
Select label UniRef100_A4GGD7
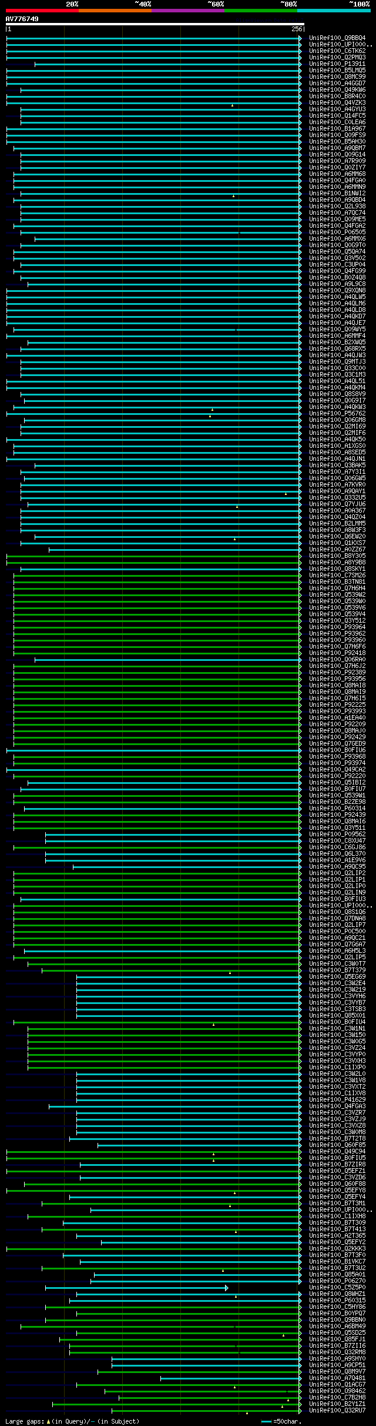[x=337, y=84]
